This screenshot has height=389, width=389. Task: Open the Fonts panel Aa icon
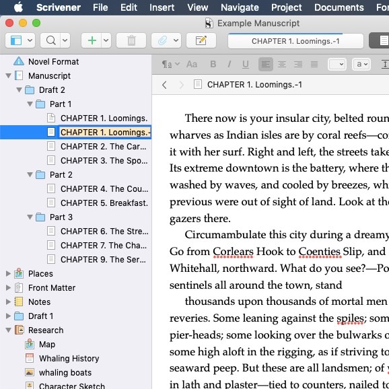click(x=192, y=64)
